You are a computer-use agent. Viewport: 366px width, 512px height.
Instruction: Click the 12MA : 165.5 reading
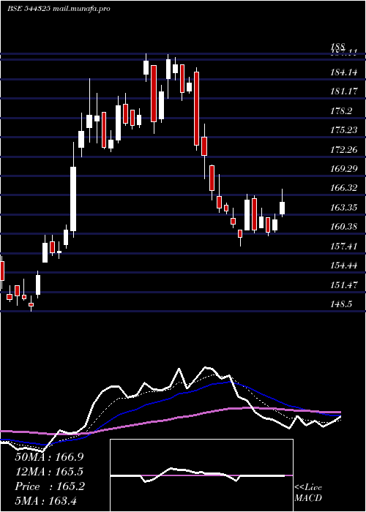point(49,472)
